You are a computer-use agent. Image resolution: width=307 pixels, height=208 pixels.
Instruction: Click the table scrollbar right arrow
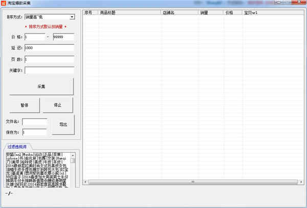[301, 182]
